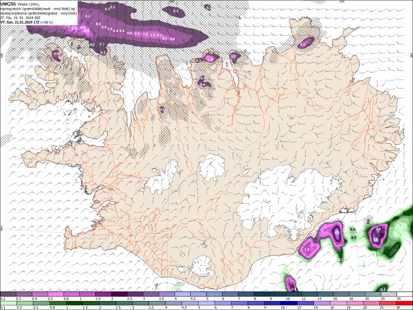Image resolution: width=413 pixels, height=310 pixels.
Task: Click the dark teal 8–9 swatch, upper row
Action: (262, 294)
